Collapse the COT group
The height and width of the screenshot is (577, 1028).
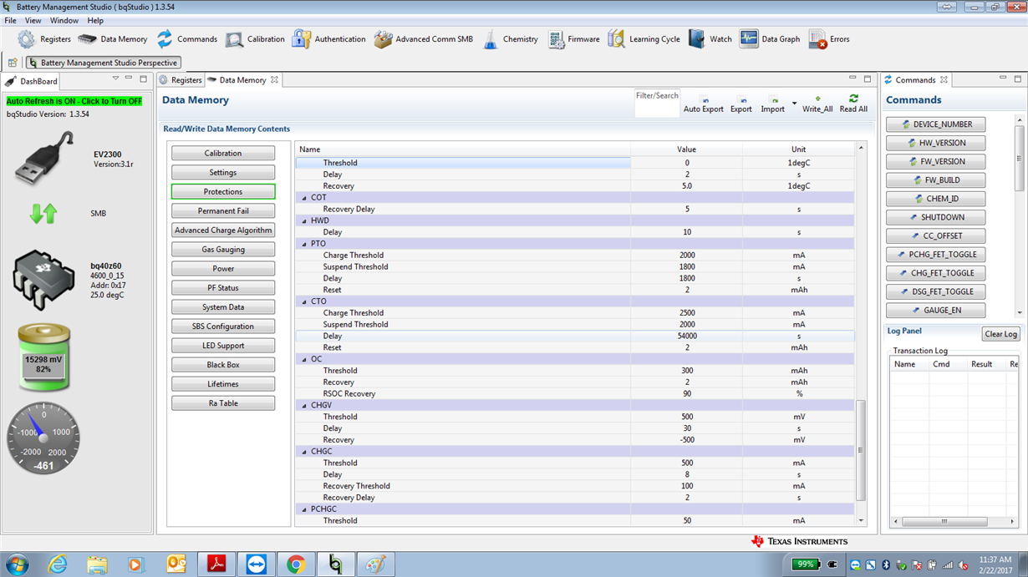(304, 198)
